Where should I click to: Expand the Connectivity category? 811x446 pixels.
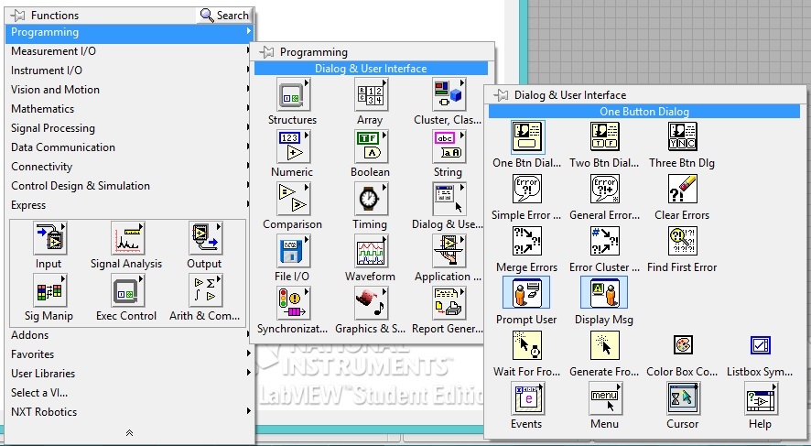[x=130, y=167]
